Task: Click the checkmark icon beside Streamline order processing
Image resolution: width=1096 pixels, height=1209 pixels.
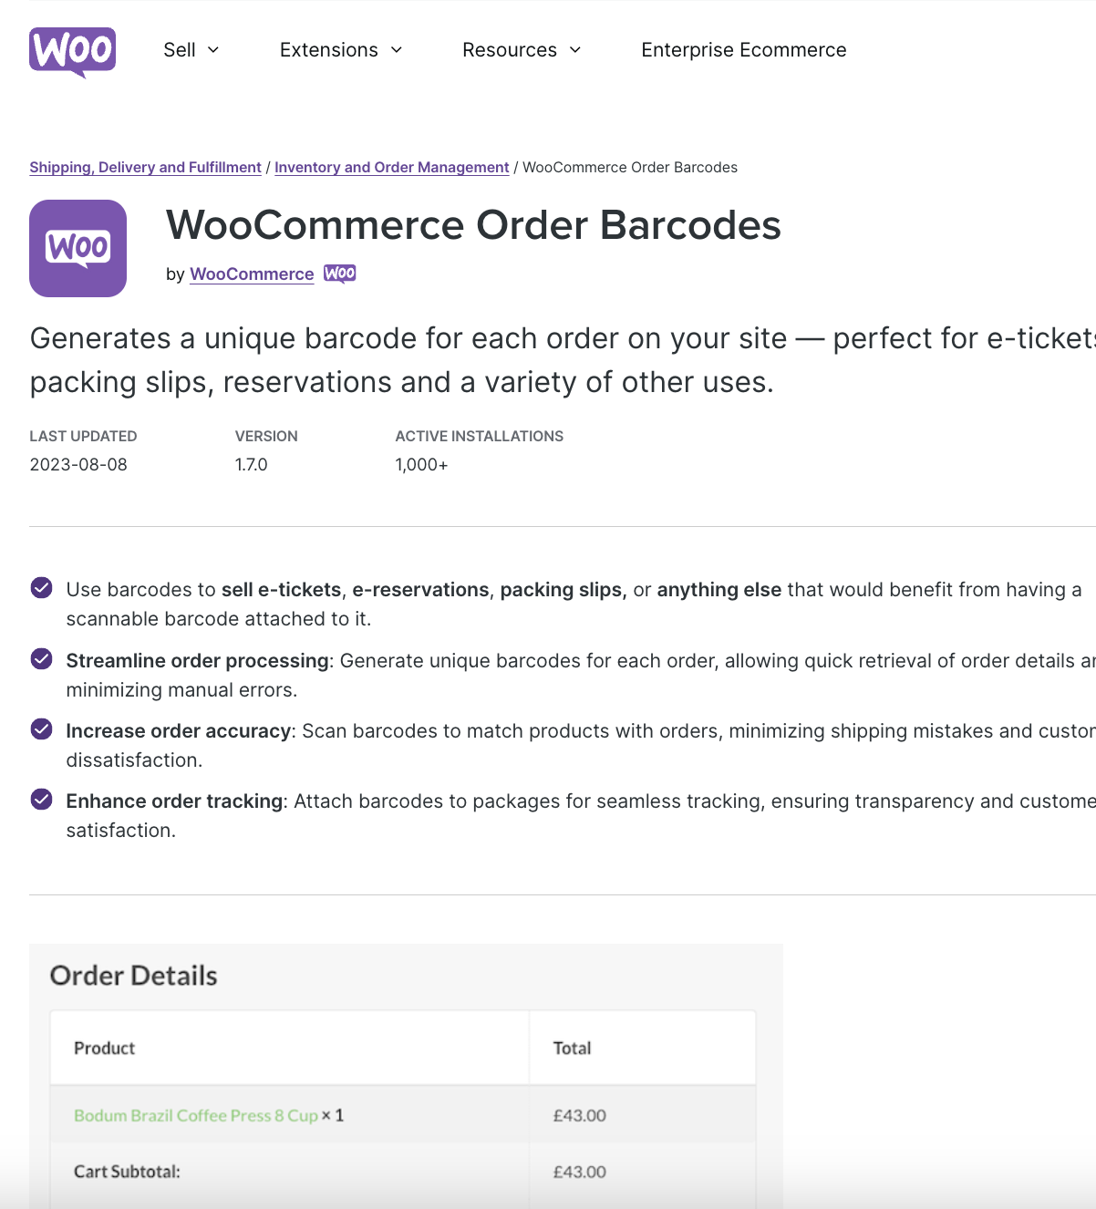Action: coord(41,658)
